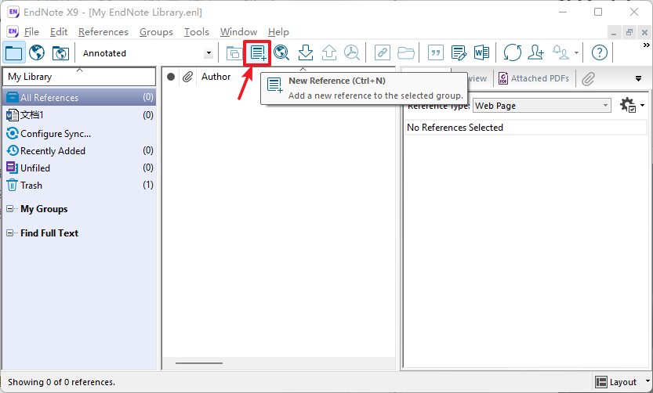Open the Activity Feed dropdown arrow
The height and width of the screenshot is (393, 653).
click(576, 52)
